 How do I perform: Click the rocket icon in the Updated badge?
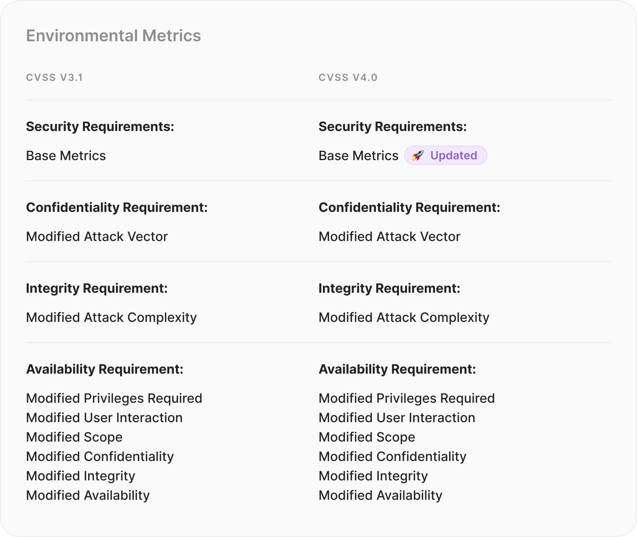point(418,156)
